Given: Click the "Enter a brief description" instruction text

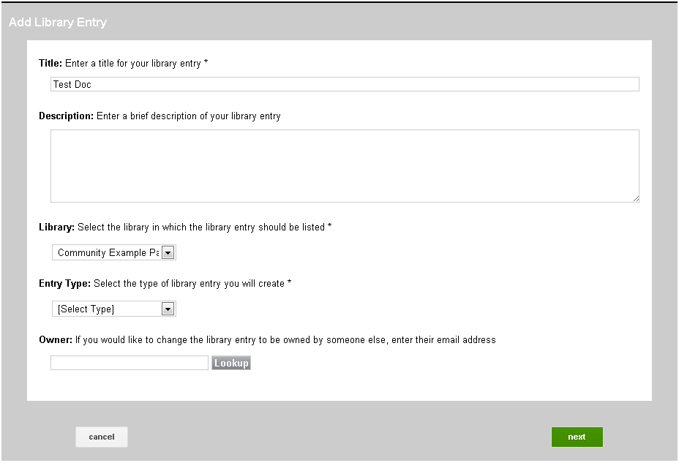Looking at the screenshot, I should pyautogui.click(x=189, y=116).
